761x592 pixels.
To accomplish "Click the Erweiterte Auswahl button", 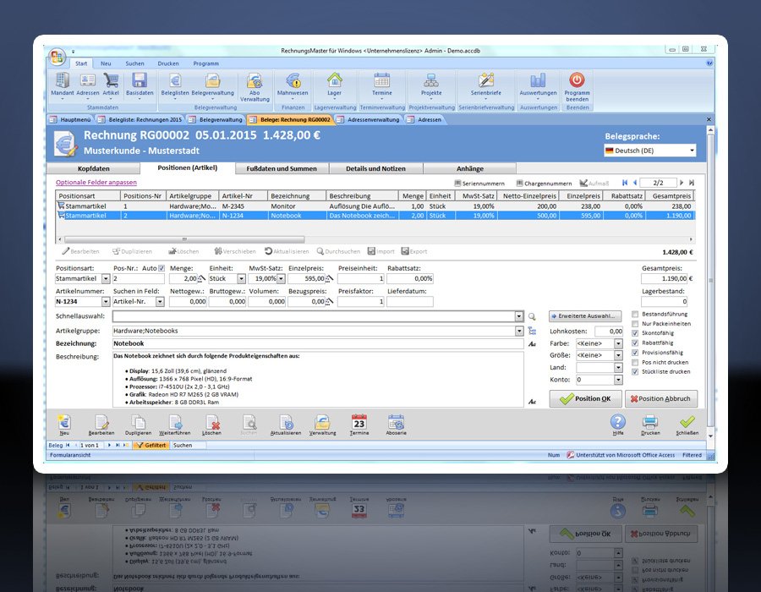I will point(585,316).
